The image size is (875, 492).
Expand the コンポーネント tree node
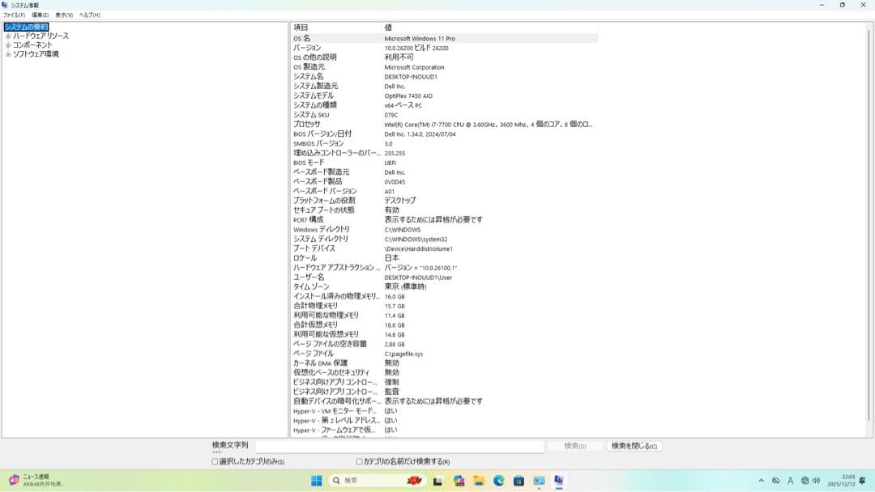click(8, 45)
